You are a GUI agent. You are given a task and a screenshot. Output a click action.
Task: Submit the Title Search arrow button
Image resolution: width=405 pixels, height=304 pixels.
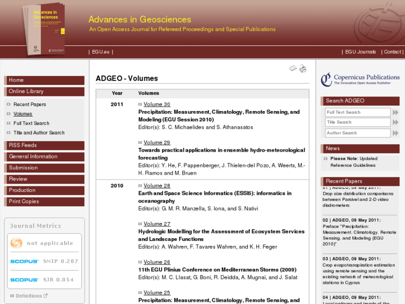point(395,122)
